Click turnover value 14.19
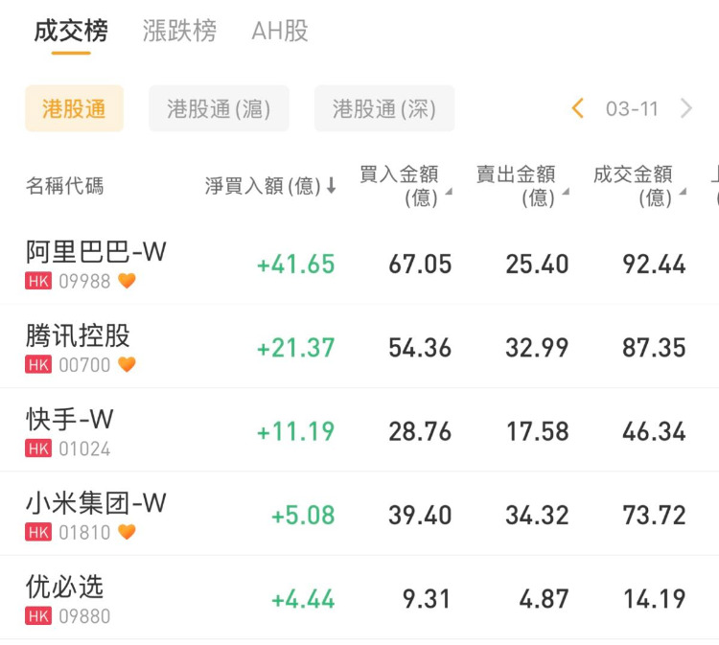 tap(655, 599)
